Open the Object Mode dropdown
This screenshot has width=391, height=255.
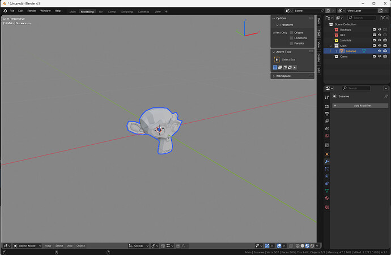pyautogui.click(x=27, y=246)
